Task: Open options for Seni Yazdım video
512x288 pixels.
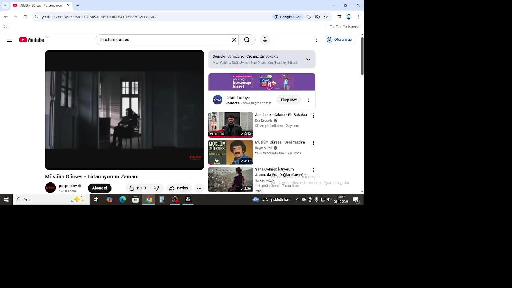Action: point(313,143)
